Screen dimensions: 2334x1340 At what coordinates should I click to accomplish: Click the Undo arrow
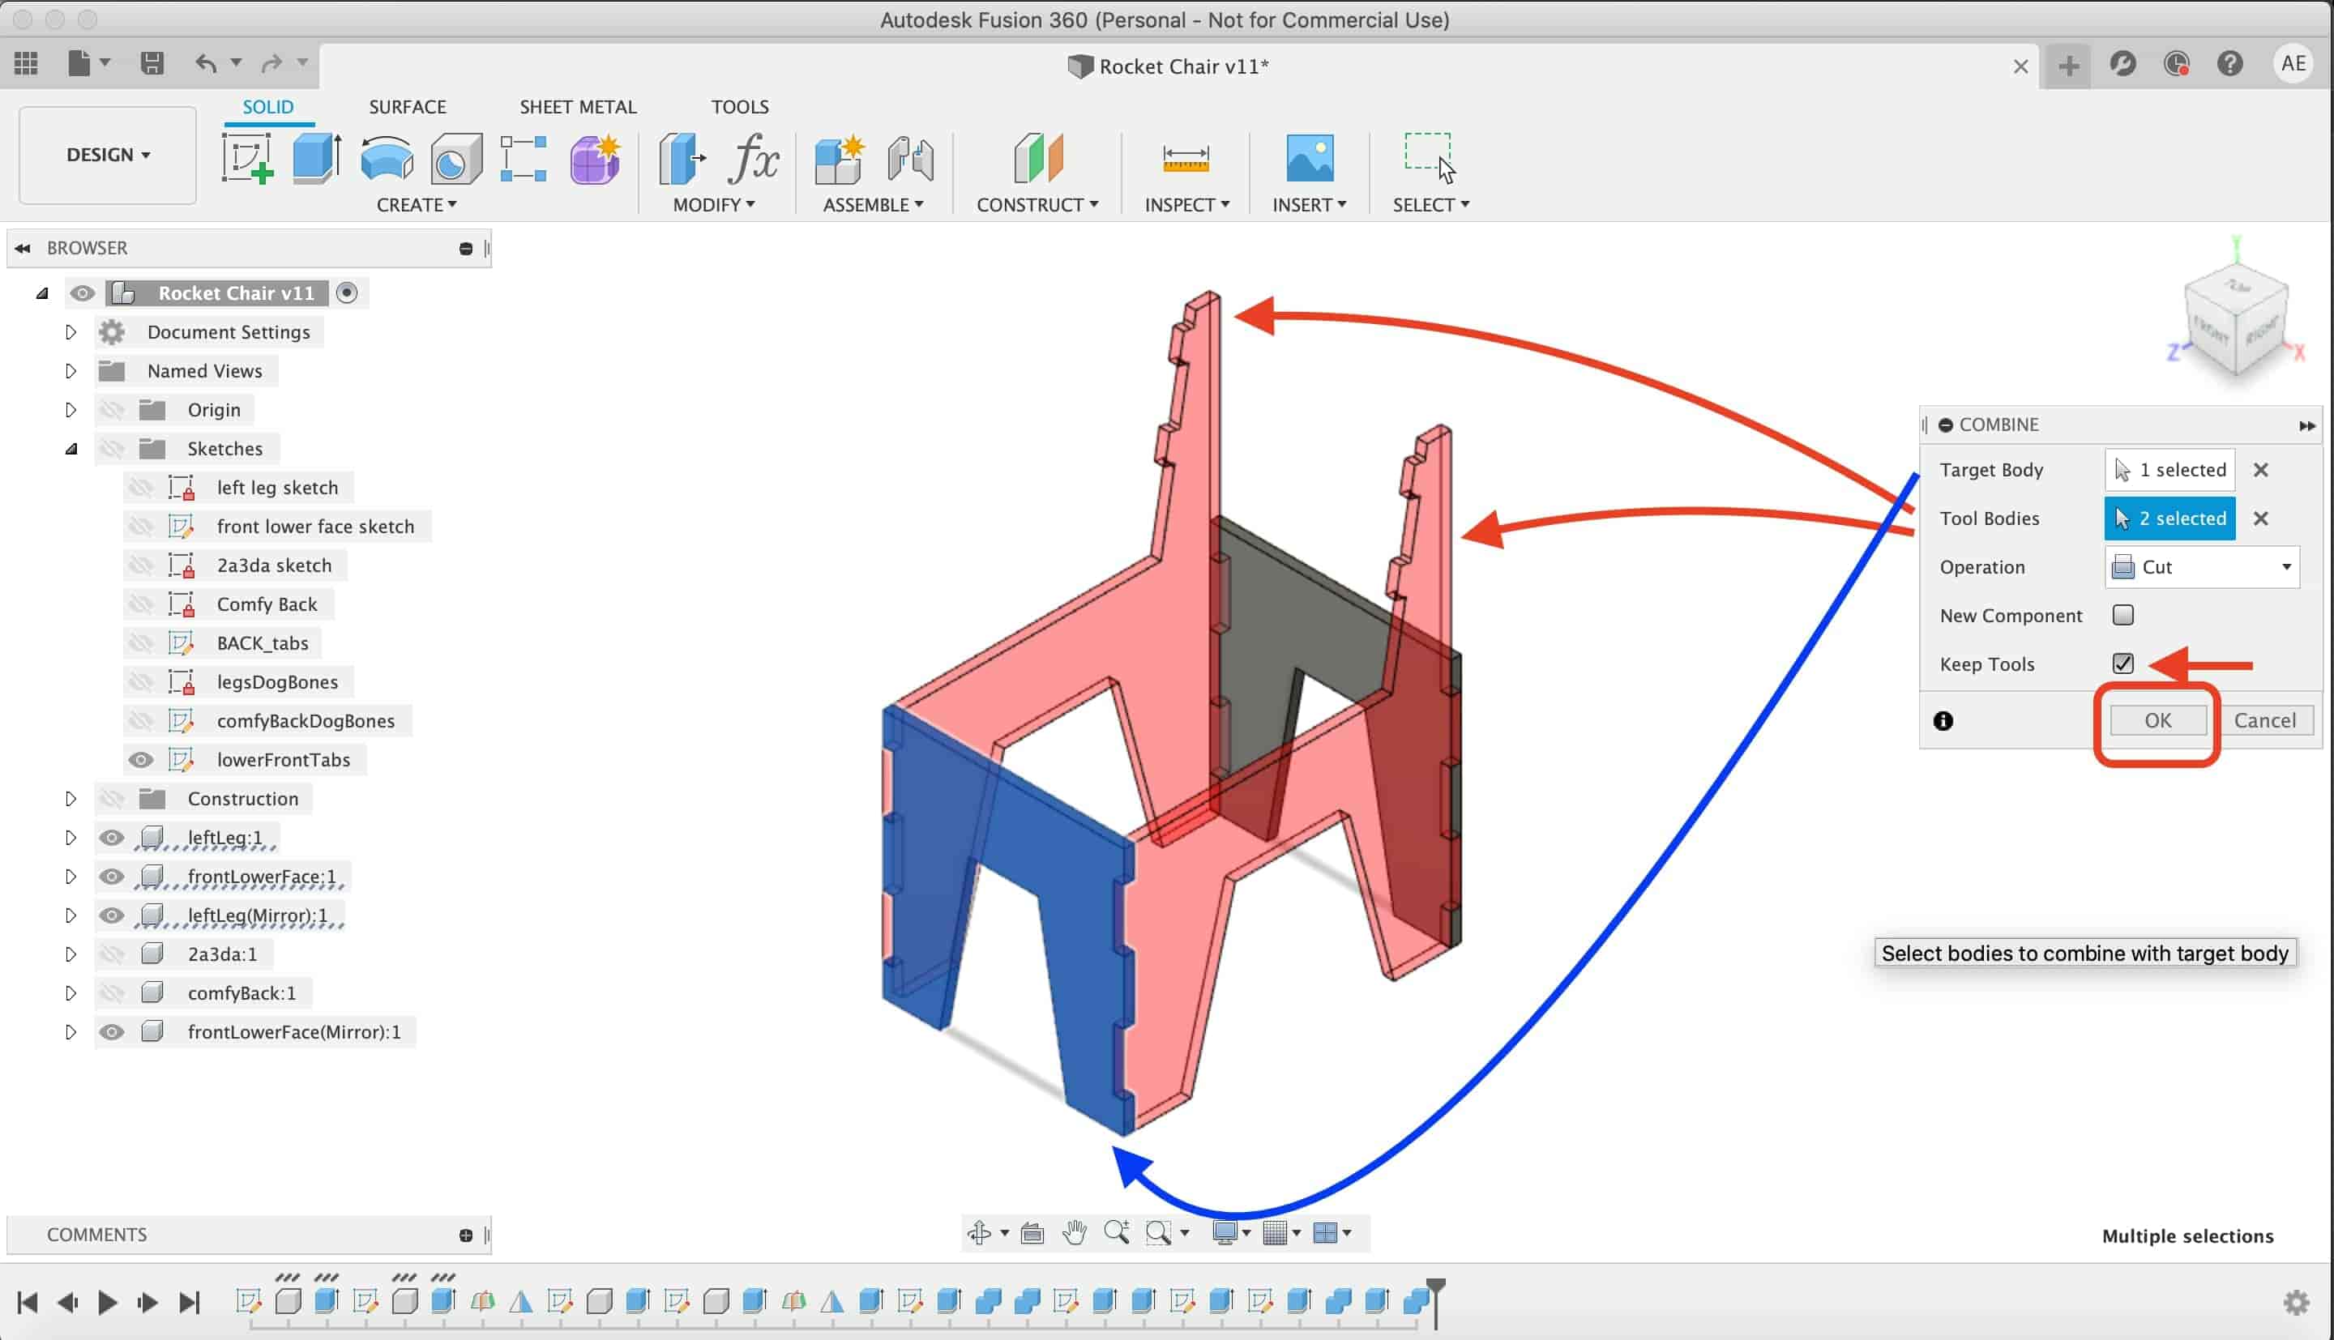pyautogui.click(x=205, y=63)
